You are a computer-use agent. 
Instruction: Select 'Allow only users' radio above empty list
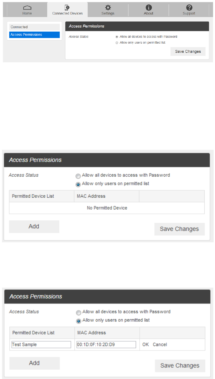(78, 184)
